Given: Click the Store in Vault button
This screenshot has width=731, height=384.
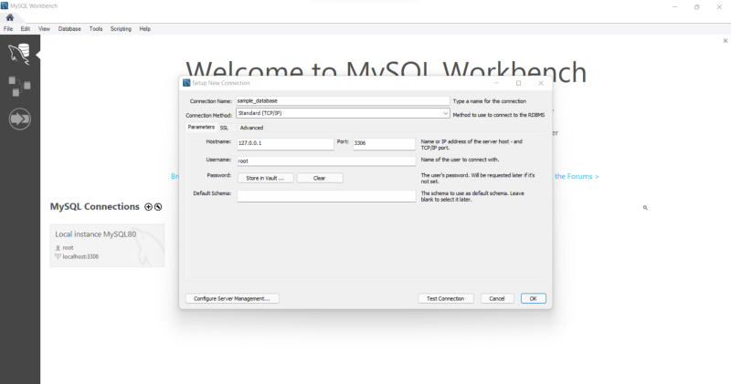Looking at the screenshot, I should coord(265,178).
